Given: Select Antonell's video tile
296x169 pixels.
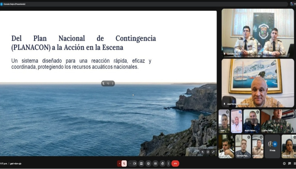Looking at the screenshot, I should (x=289, y=146).
